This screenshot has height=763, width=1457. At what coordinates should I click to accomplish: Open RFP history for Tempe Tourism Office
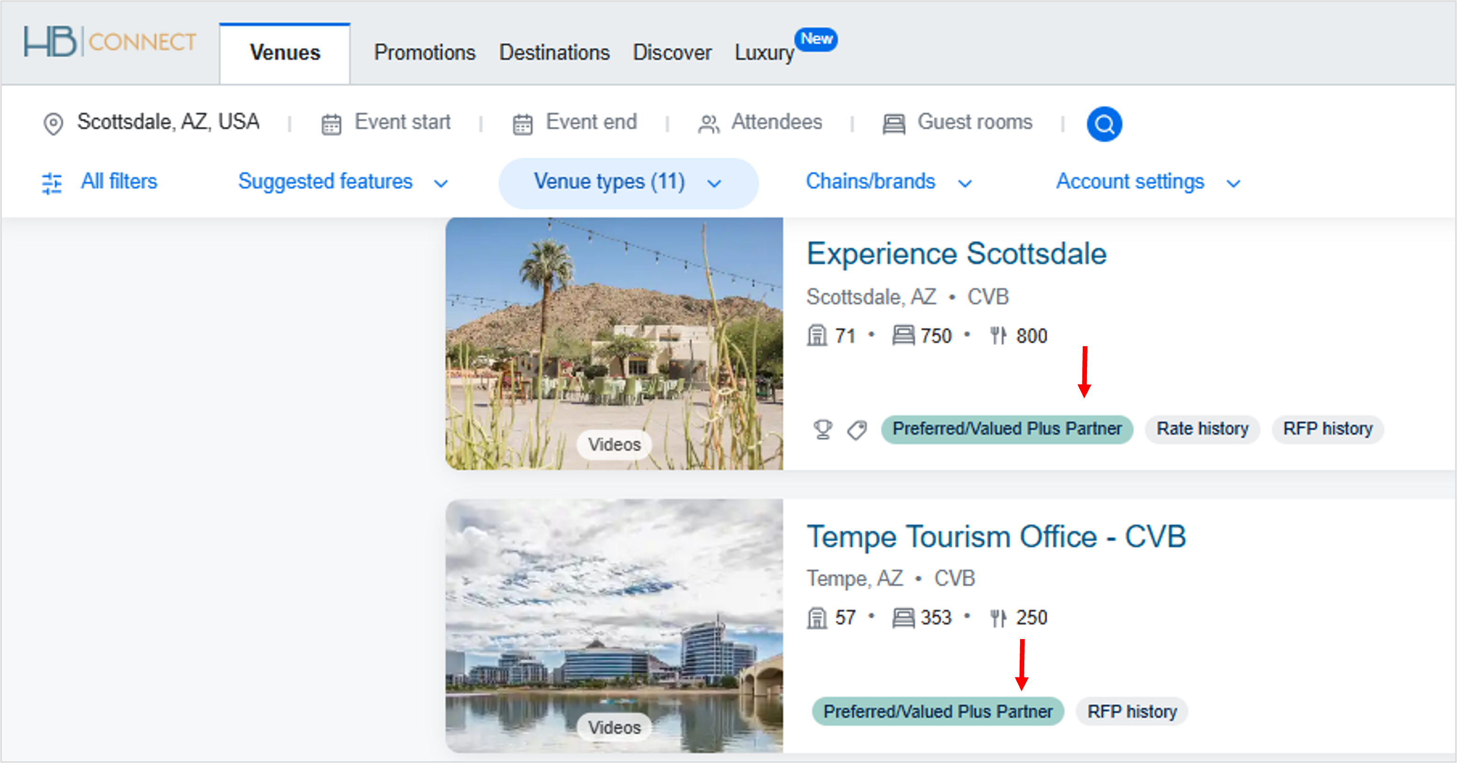1132,712
